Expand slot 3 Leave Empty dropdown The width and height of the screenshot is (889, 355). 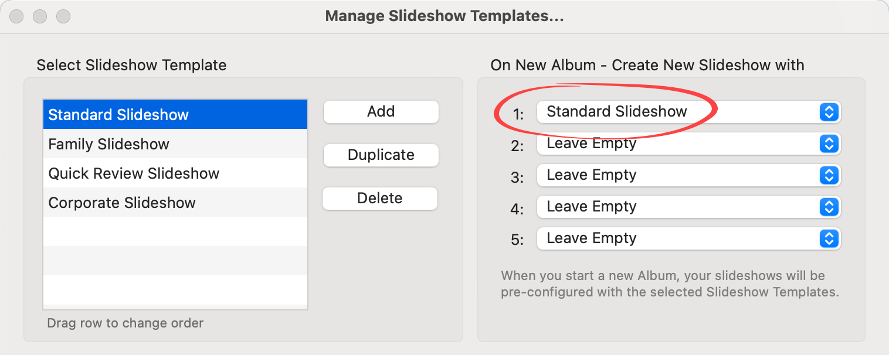pyautogui.click(x=674, y=175)
